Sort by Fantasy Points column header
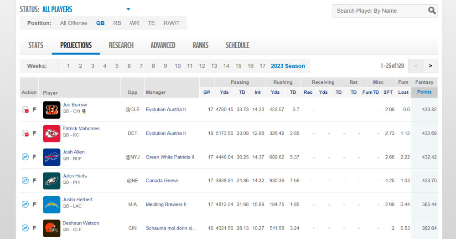Image resolution: width=456 pixels, height=239 pixels. 424,92
